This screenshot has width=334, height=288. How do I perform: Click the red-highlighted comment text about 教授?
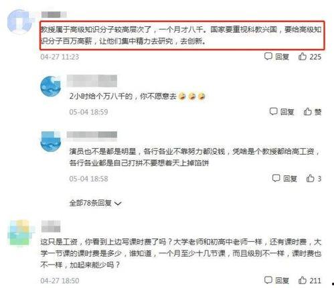182,35
